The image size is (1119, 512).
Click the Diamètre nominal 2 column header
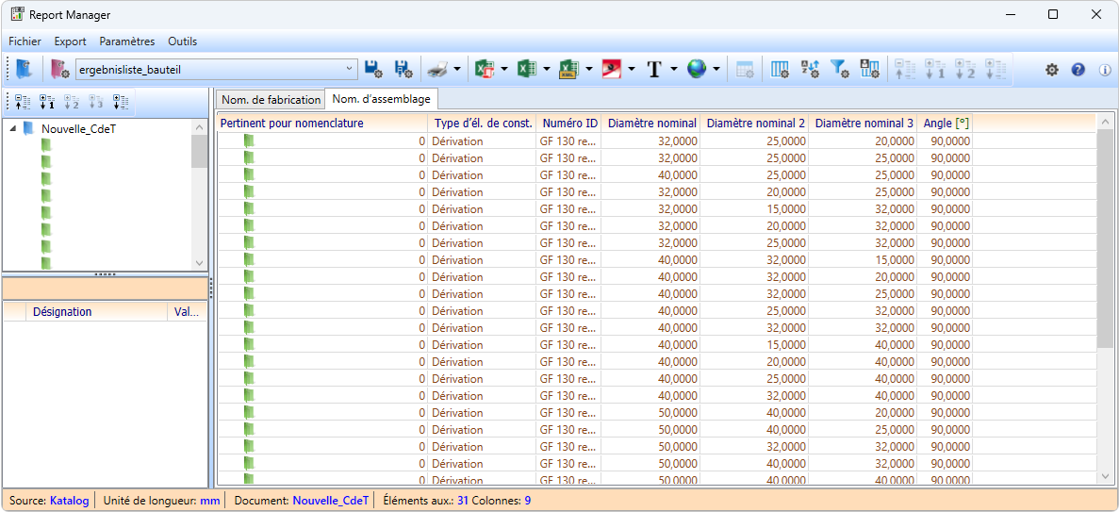tap(755, 124)
